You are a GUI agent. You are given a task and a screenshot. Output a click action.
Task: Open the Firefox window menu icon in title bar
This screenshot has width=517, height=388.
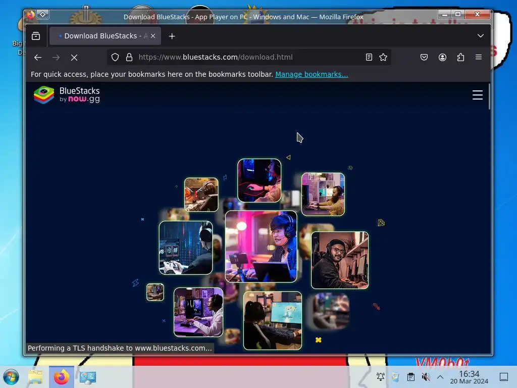tap(31, 14)
